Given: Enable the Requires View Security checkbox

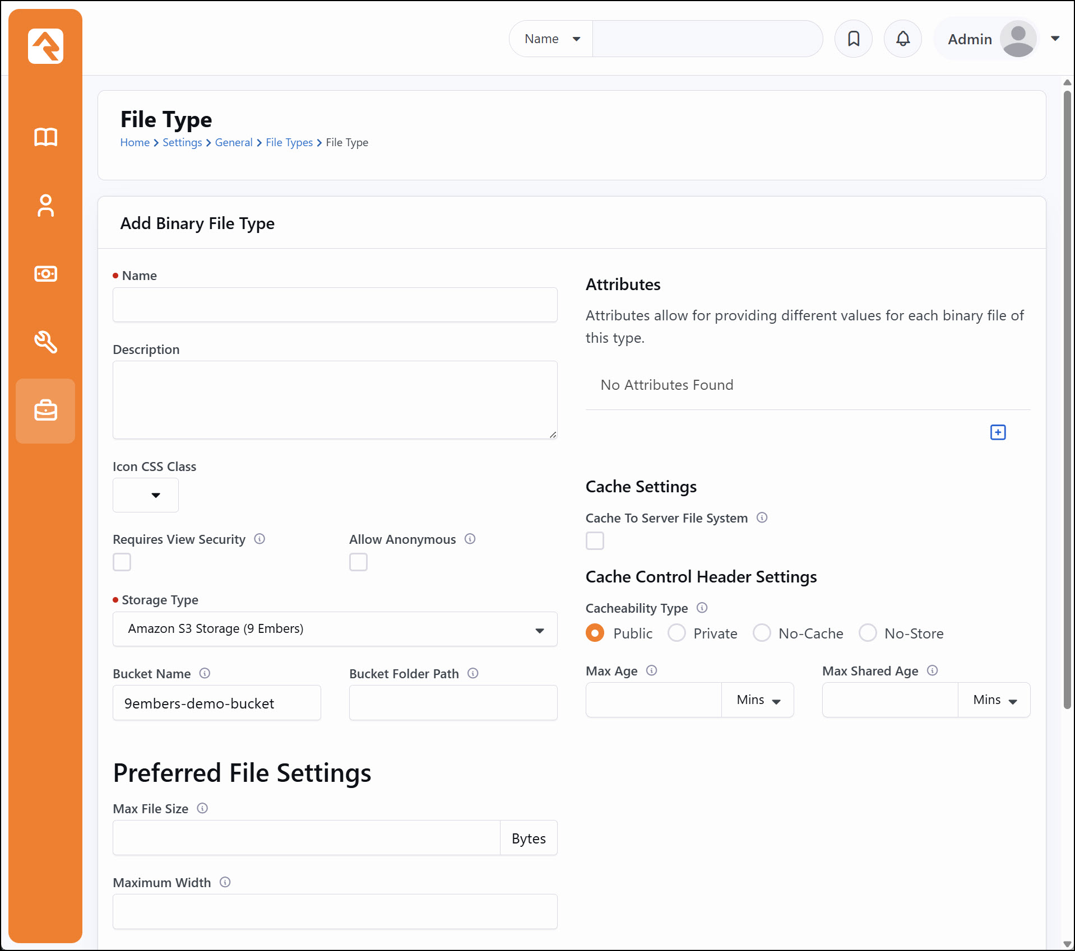Looking at the screenshot, I should 122,562.
